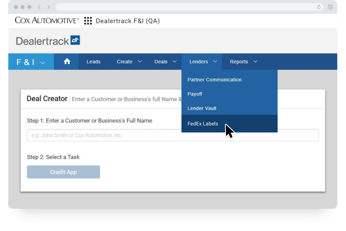Click the Cox Automotive logo
Screen dimensions: 346x231
[x=46, y=21]
